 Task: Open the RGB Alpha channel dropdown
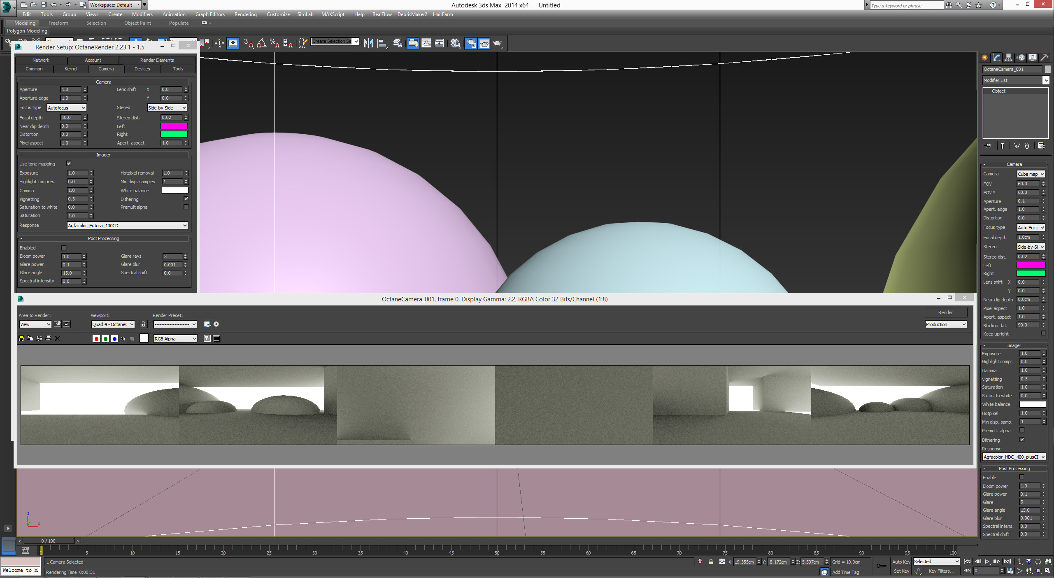[175, 338]
